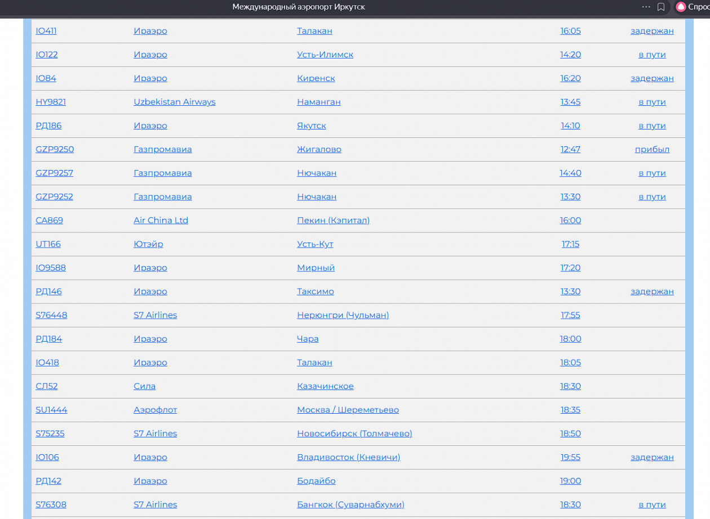
Task: Open destination Нерюнгри (Чульман)
Action: coord(343,315)
